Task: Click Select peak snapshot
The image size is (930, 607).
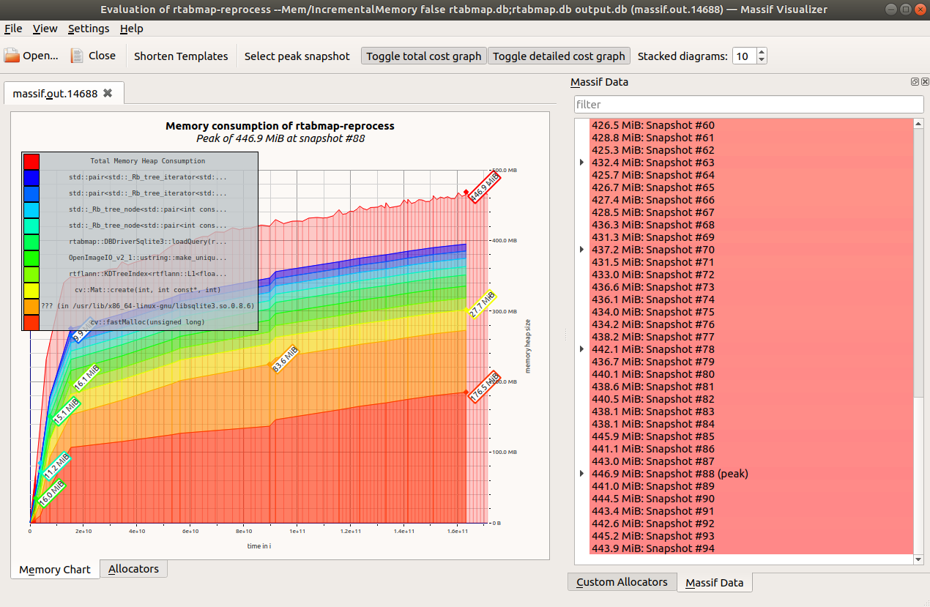Action: click(297, 56)
